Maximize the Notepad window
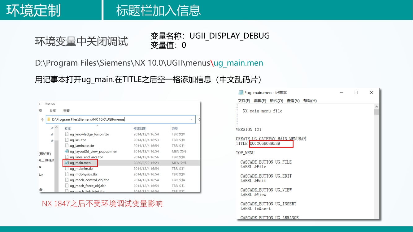413x232 pixels. [356, 92]
